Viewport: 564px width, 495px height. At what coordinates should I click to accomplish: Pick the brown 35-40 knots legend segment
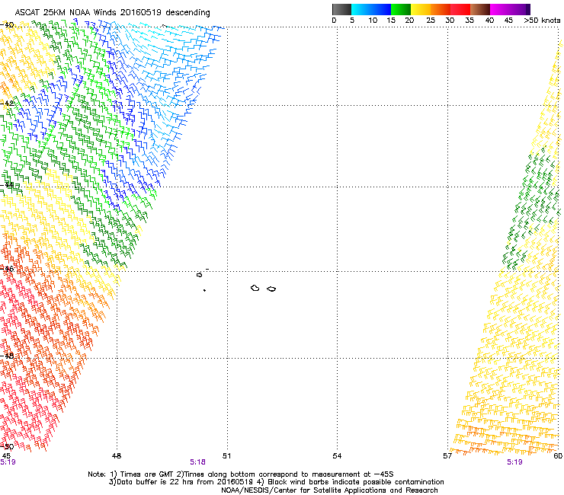(x=480, y=9)
